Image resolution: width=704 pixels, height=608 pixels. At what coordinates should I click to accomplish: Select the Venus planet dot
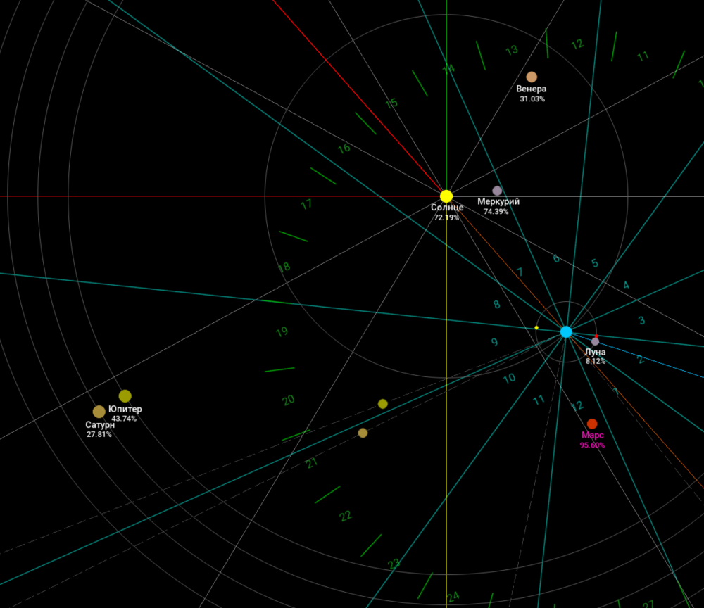click(x=532, y=77)
